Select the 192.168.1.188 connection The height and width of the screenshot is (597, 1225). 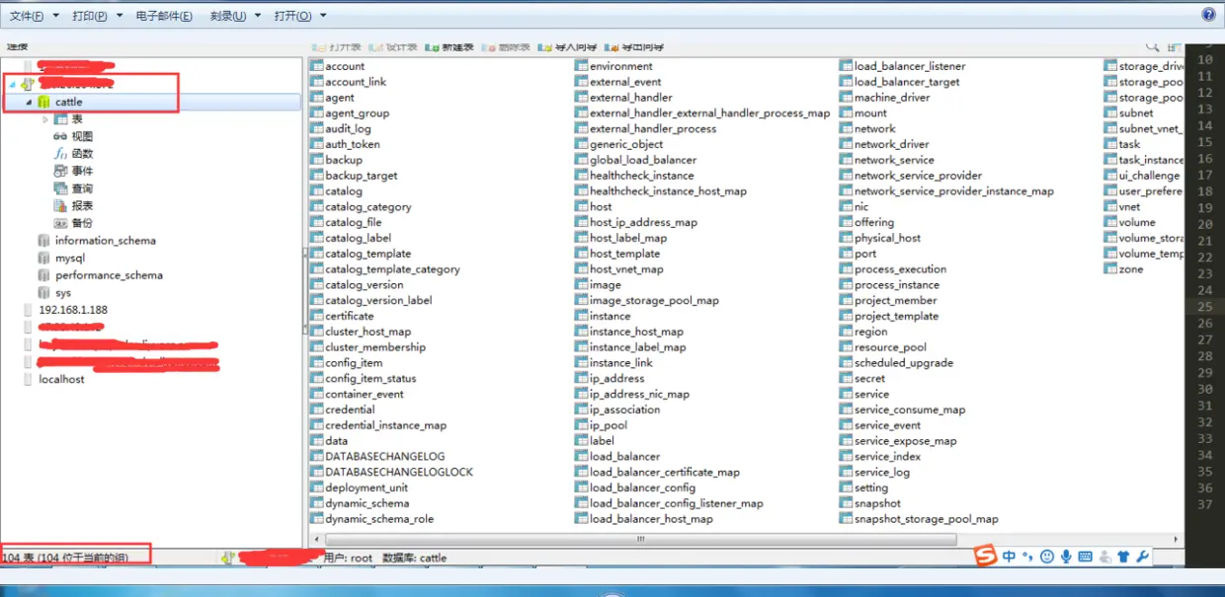click(x=72, y=310)
